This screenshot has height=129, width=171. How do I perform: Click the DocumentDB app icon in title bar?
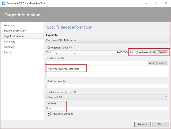coord(3,3)
